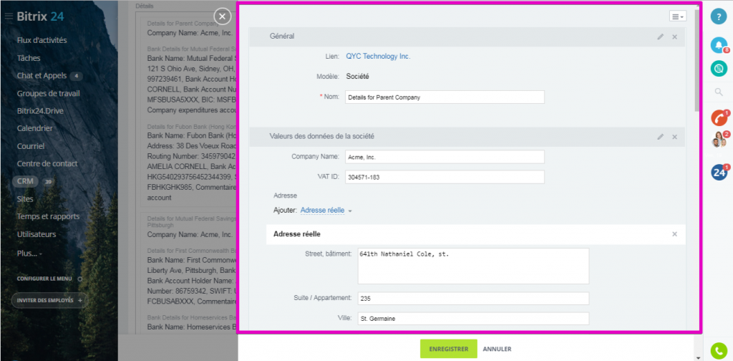The width and height of the screenshot is (733, 361).
Task: Click the teal chat messenger icon
Action: click(x=719, y=69)
